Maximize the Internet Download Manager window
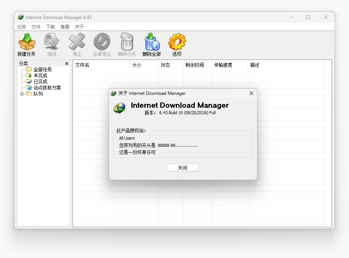 point(308,17)
